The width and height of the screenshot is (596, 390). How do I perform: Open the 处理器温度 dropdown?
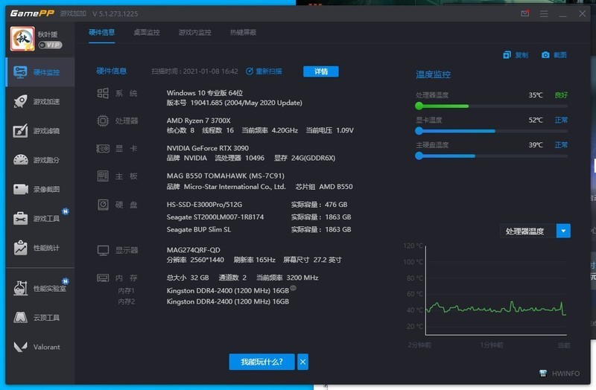pos(535,231)
